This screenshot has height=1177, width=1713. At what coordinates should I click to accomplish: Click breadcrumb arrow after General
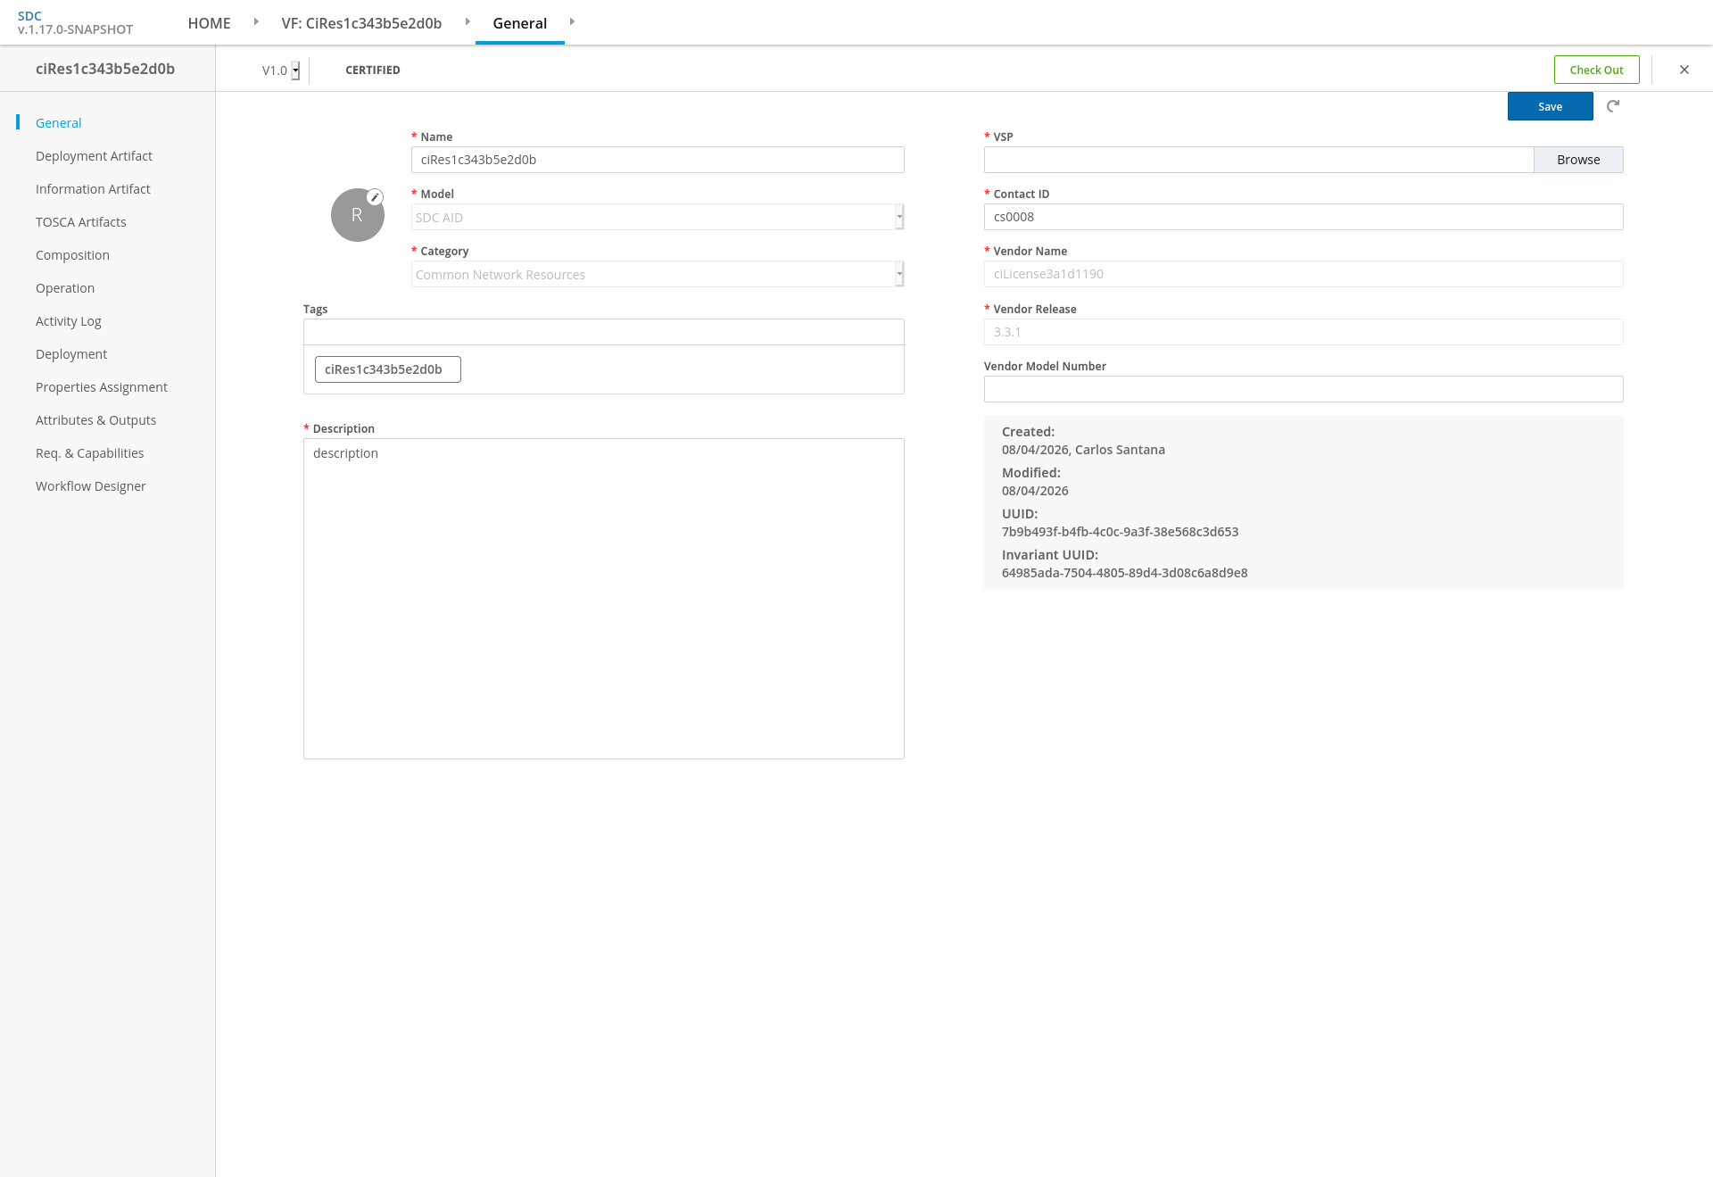point(572,21)
